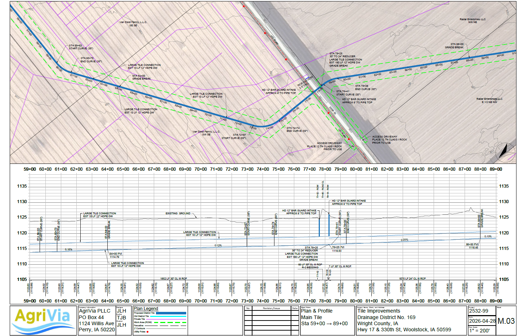
Task: Click the 0.10% grade label
Action: tap(488, 237)
